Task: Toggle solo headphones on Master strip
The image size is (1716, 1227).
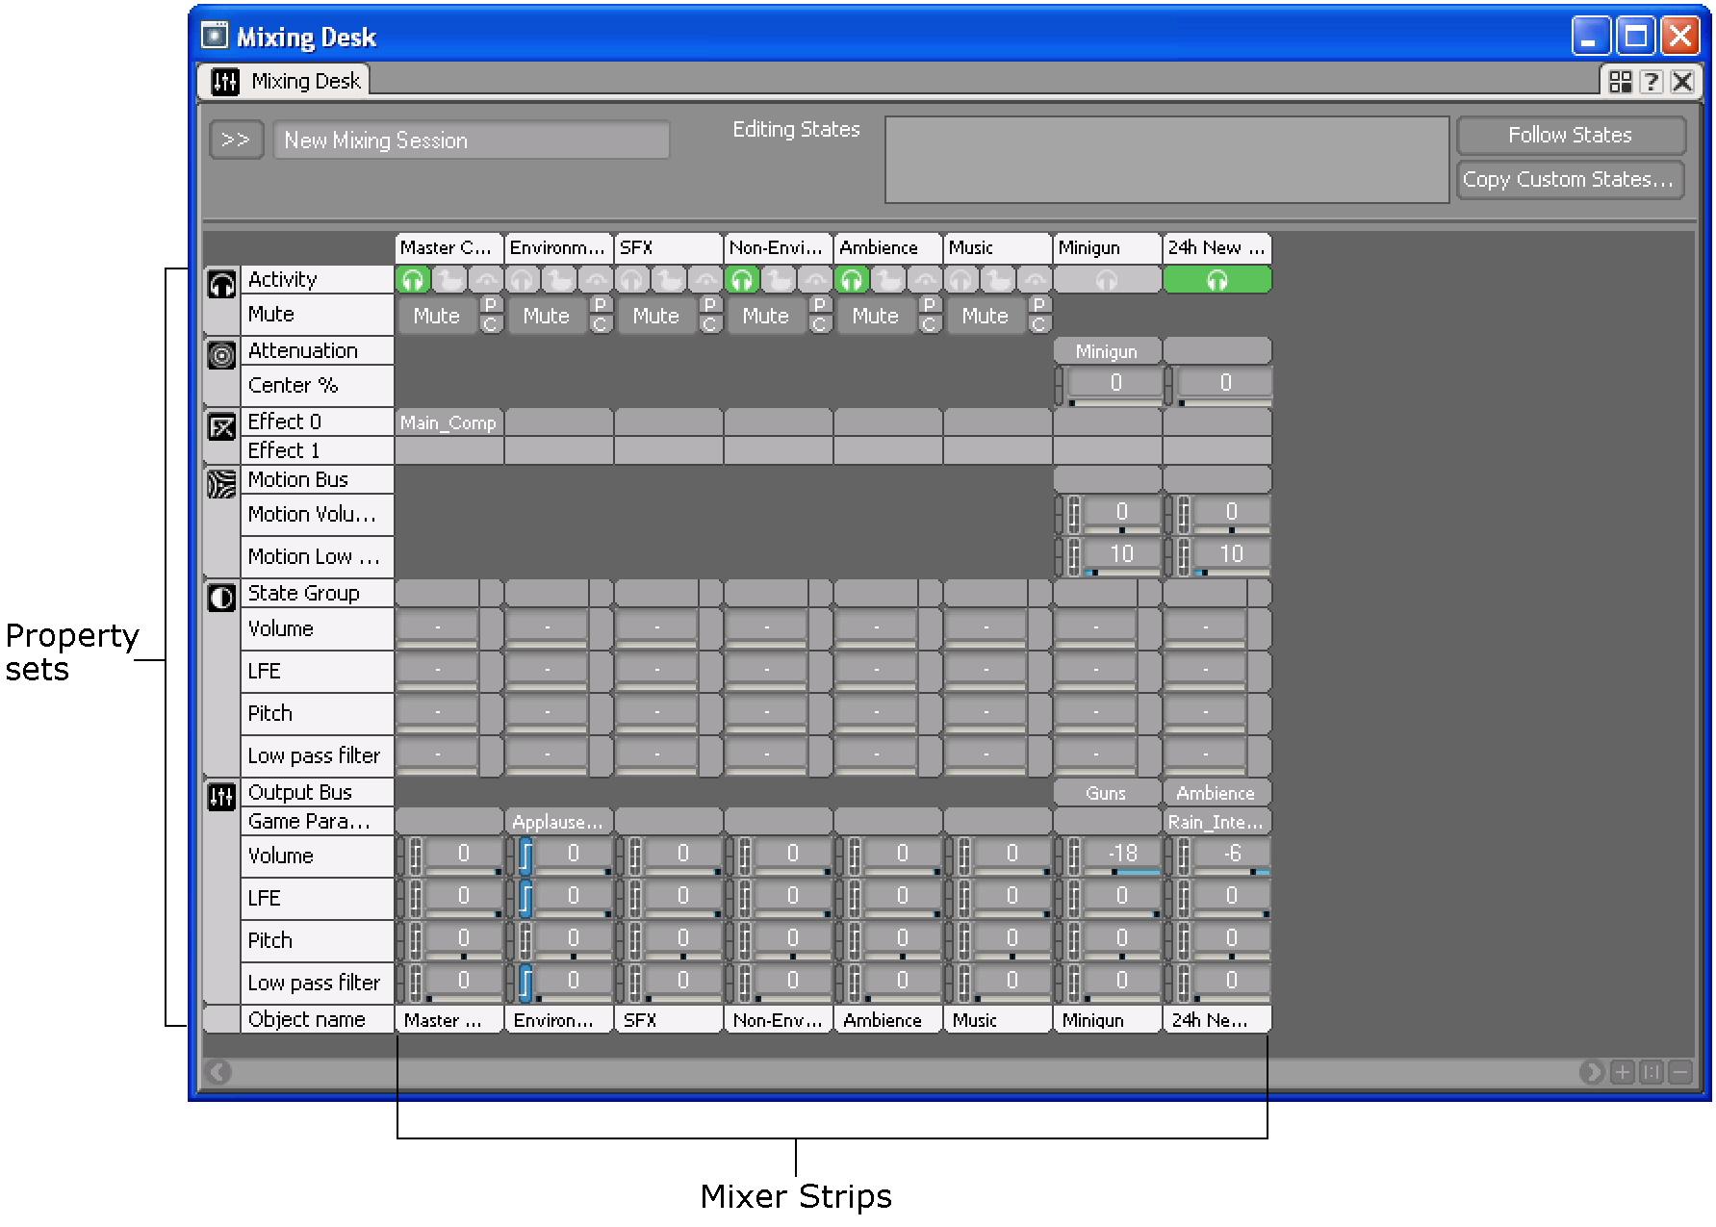Action: pos(413,280)
